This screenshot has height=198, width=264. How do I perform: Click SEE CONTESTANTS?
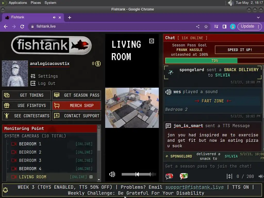(27, 116)
